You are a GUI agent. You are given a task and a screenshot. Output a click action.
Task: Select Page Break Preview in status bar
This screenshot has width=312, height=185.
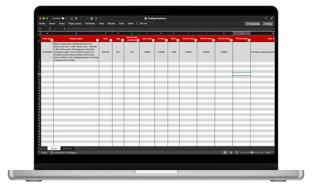[237, 152]
